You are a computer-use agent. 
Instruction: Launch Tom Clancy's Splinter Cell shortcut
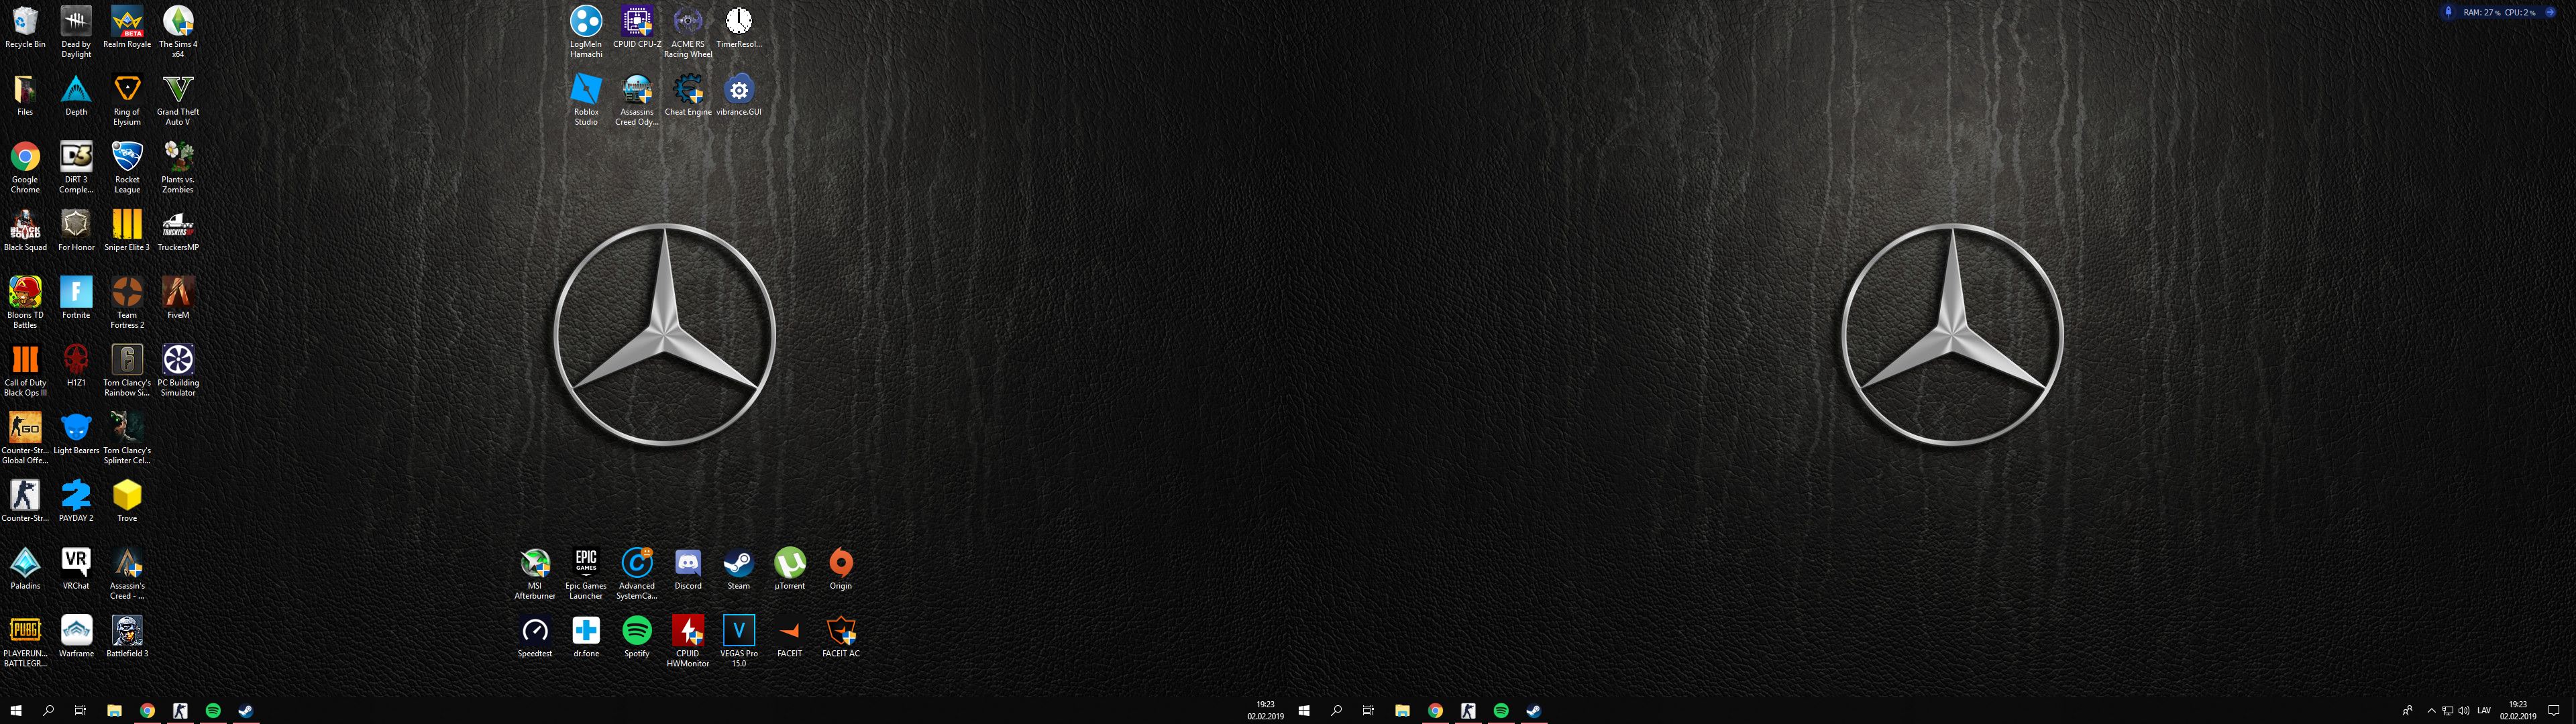[127, 438]
